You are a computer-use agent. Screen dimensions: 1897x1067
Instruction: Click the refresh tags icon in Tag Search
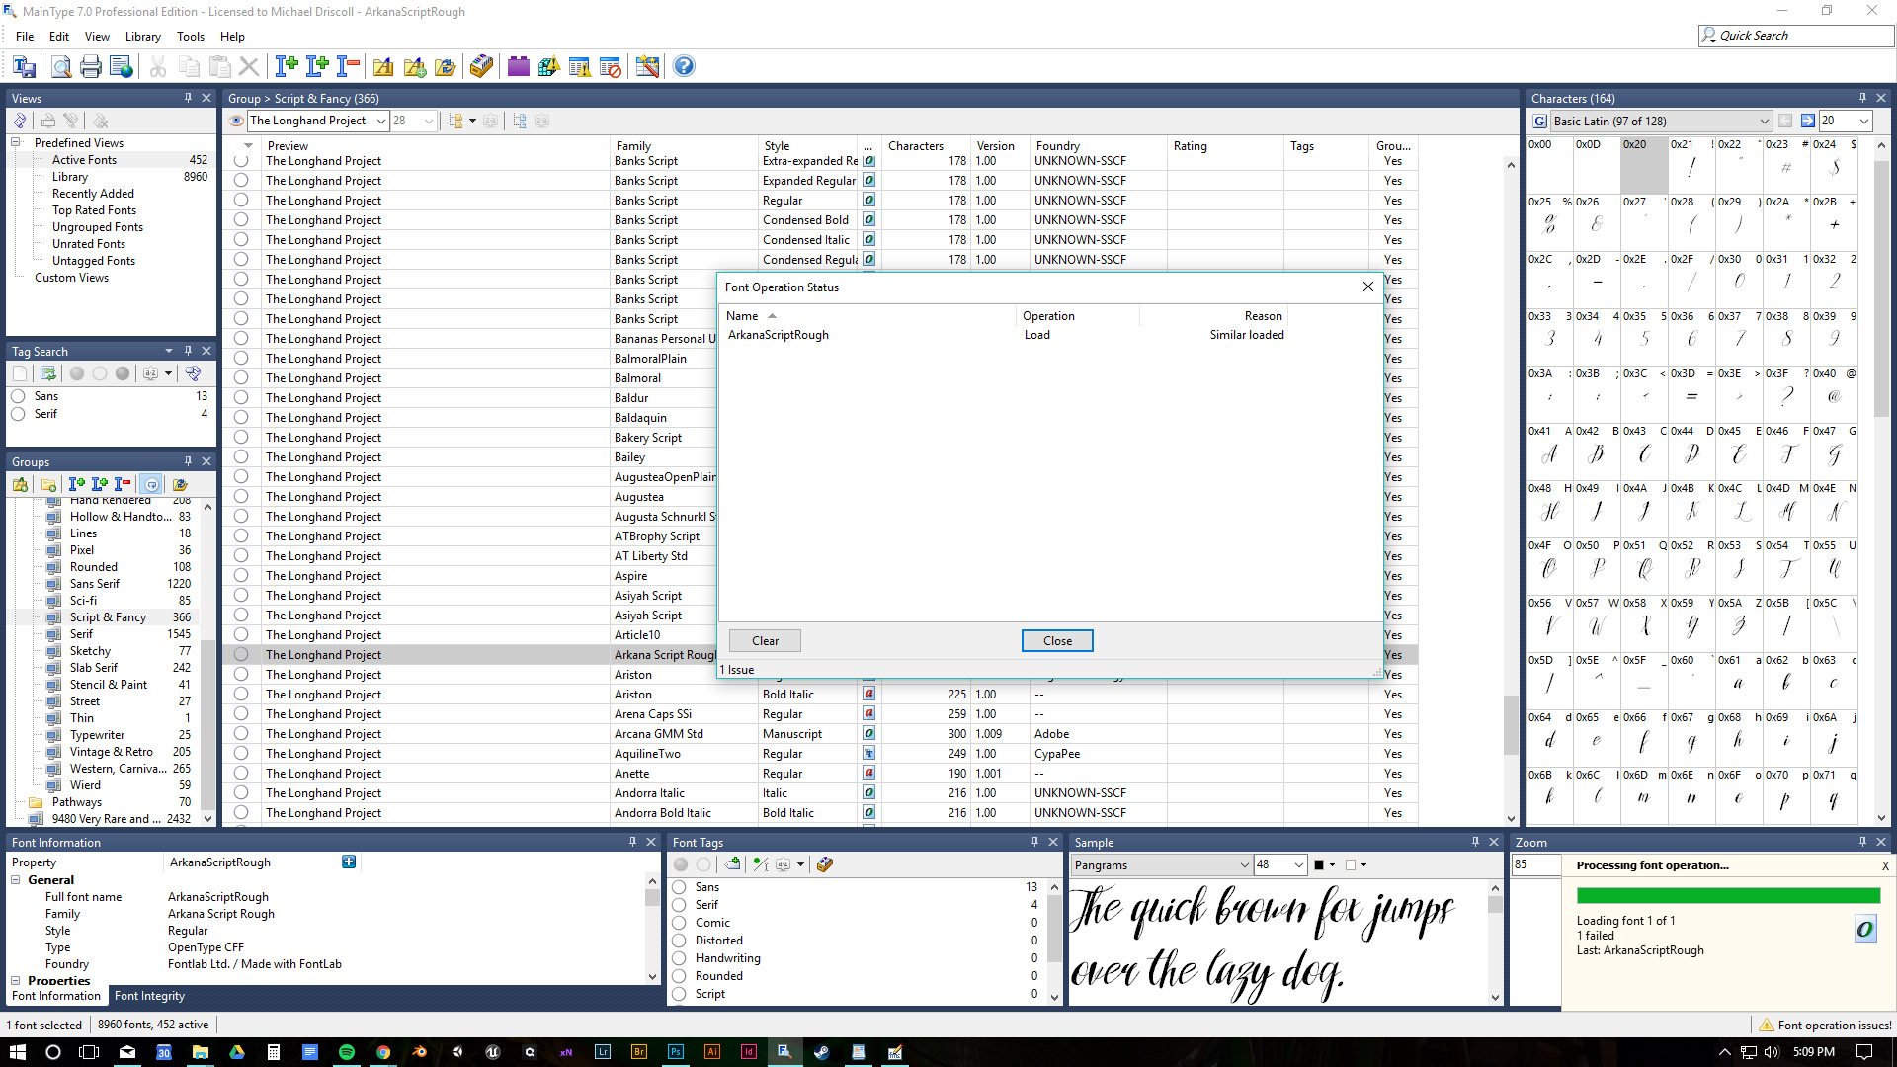[47, 373]
